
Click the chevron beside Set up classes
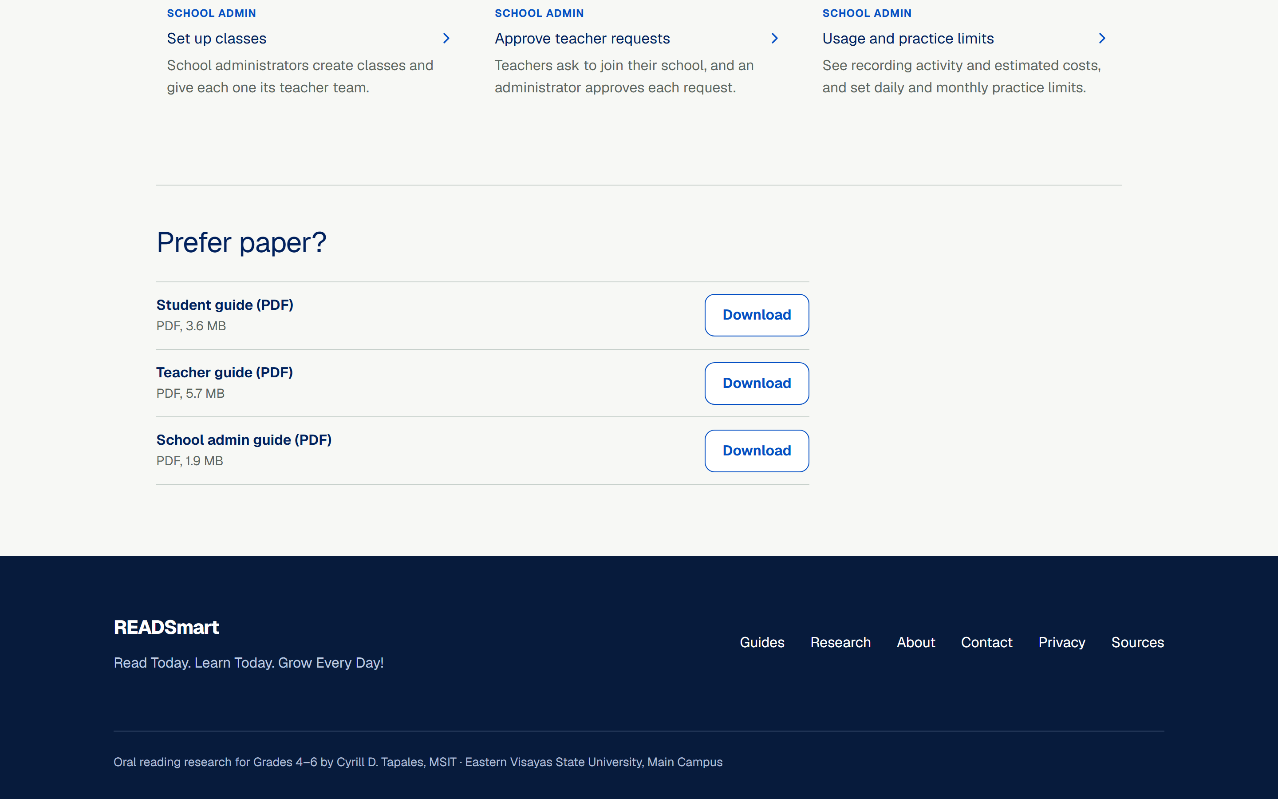[446, 38]
